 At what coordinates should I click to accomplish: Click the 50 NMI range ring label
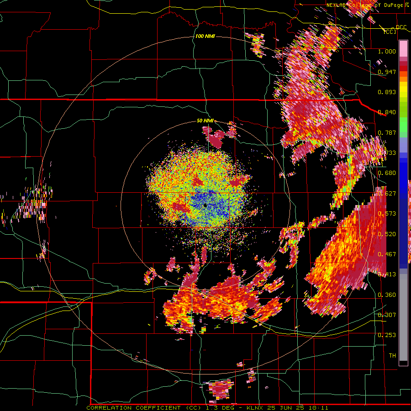[205, 121]
